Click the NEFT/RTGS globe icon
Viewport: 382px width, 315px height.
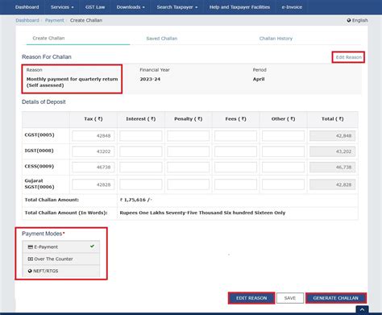30,271
